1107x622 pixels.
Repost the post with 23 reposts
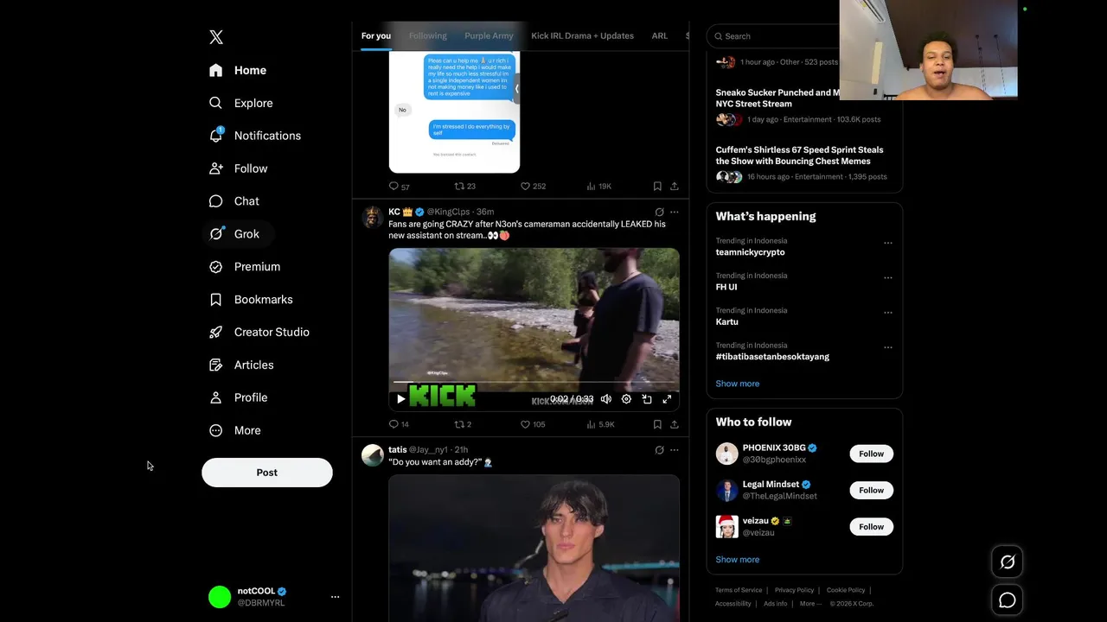click(x=465, y=187)
